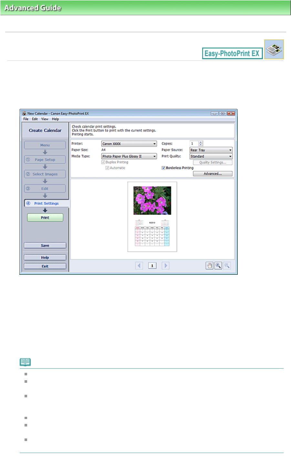Screen dimensions: 291x476
Task: Toggle the Automatic checkbox
Action: coord(107,168)
